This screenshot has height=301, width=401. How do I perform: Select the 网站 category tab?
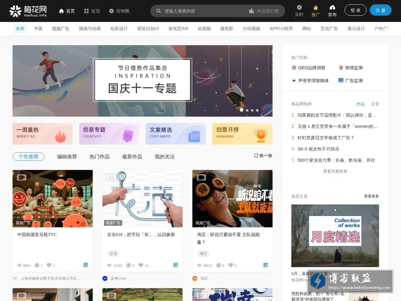[306, 29]
